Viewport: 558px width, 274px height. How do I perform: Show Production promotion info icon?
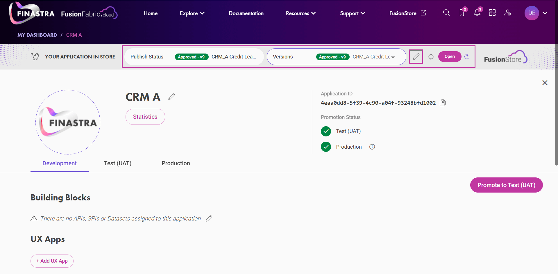(x=372, y=147)
